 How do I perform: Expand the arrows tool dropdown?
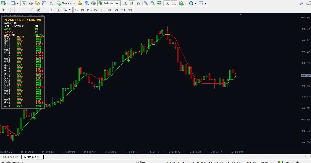(69, 10)
